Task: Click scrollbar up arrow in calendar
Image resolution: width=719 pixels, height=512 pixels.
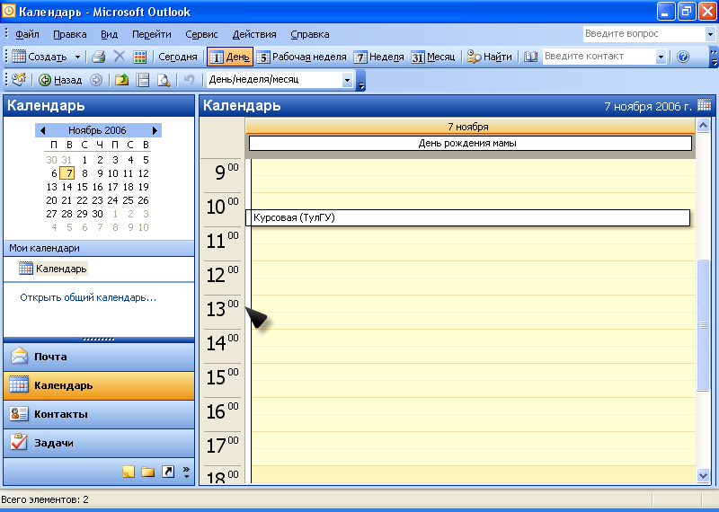Action: [x=703, y=125]
